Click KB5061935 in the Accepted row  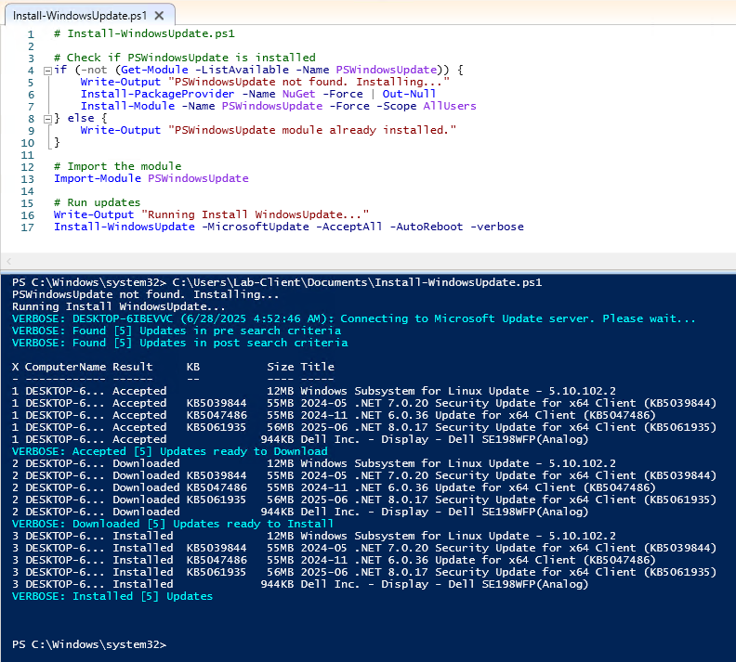217,427
